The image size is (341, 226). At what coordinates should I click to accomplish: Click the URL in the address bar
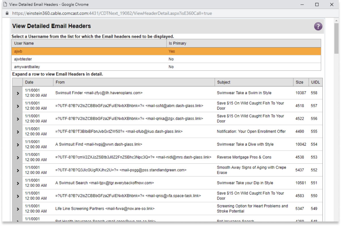(112, 13)
